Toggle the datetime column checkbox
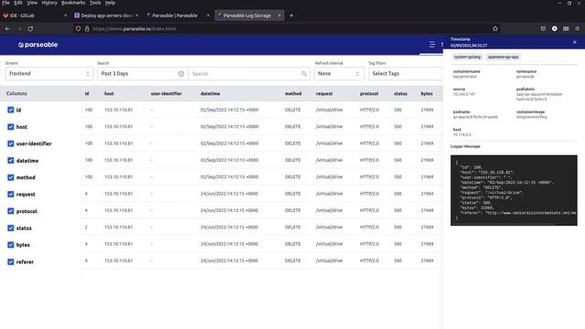Viewport: 585px width, 329px height. pos(10,161)
